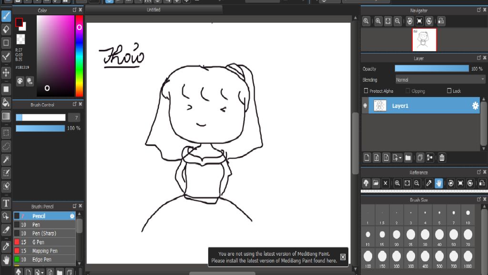Open the Pencil brush settings gear
The image size is (488, 275).
72,216
